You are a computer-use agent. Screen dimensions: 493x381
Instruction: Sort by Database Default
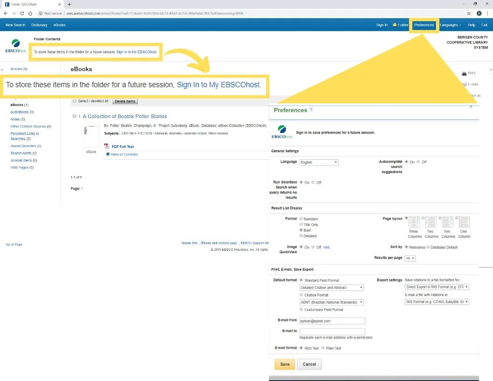428,247
